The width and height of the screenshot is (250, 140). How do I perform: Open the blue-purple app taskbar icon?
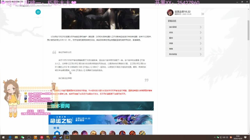pos(55,137)
